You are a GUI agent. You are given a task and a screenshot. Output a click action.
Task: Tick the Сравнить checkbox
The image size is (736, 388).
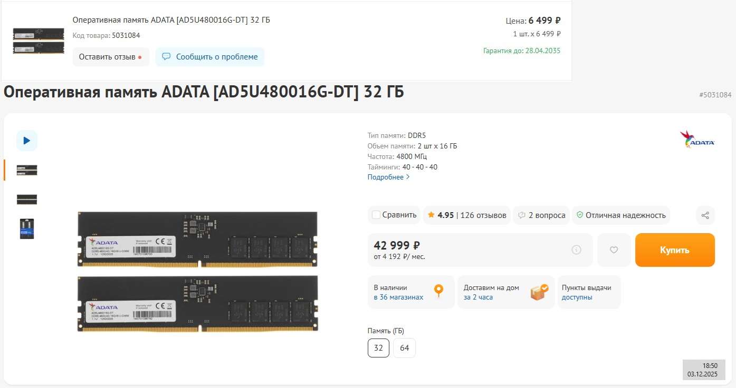point(376,215)
